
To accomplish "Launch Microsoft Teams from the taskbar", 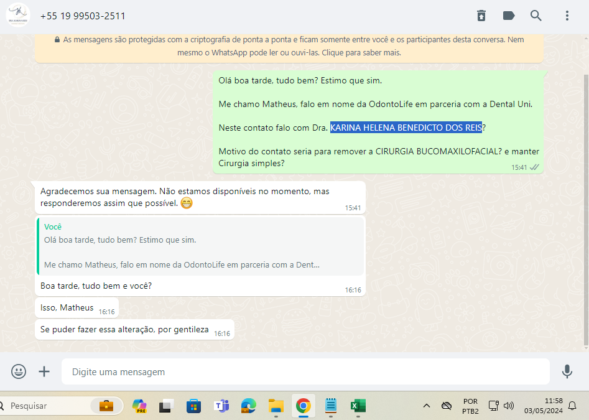I will coord(221,406).
